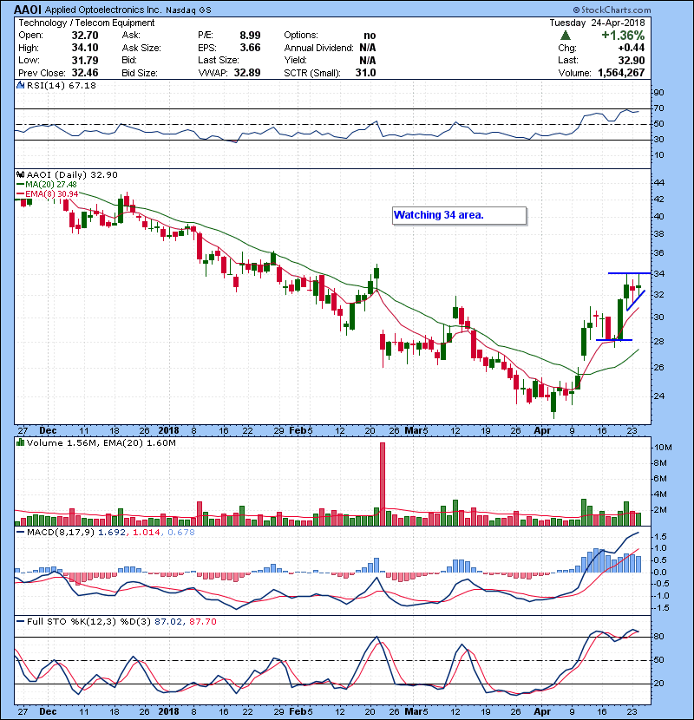Click the Volume panel bar icon
Image resolution: width=694 pixels, height=720 pixels.
pos(20,442)
